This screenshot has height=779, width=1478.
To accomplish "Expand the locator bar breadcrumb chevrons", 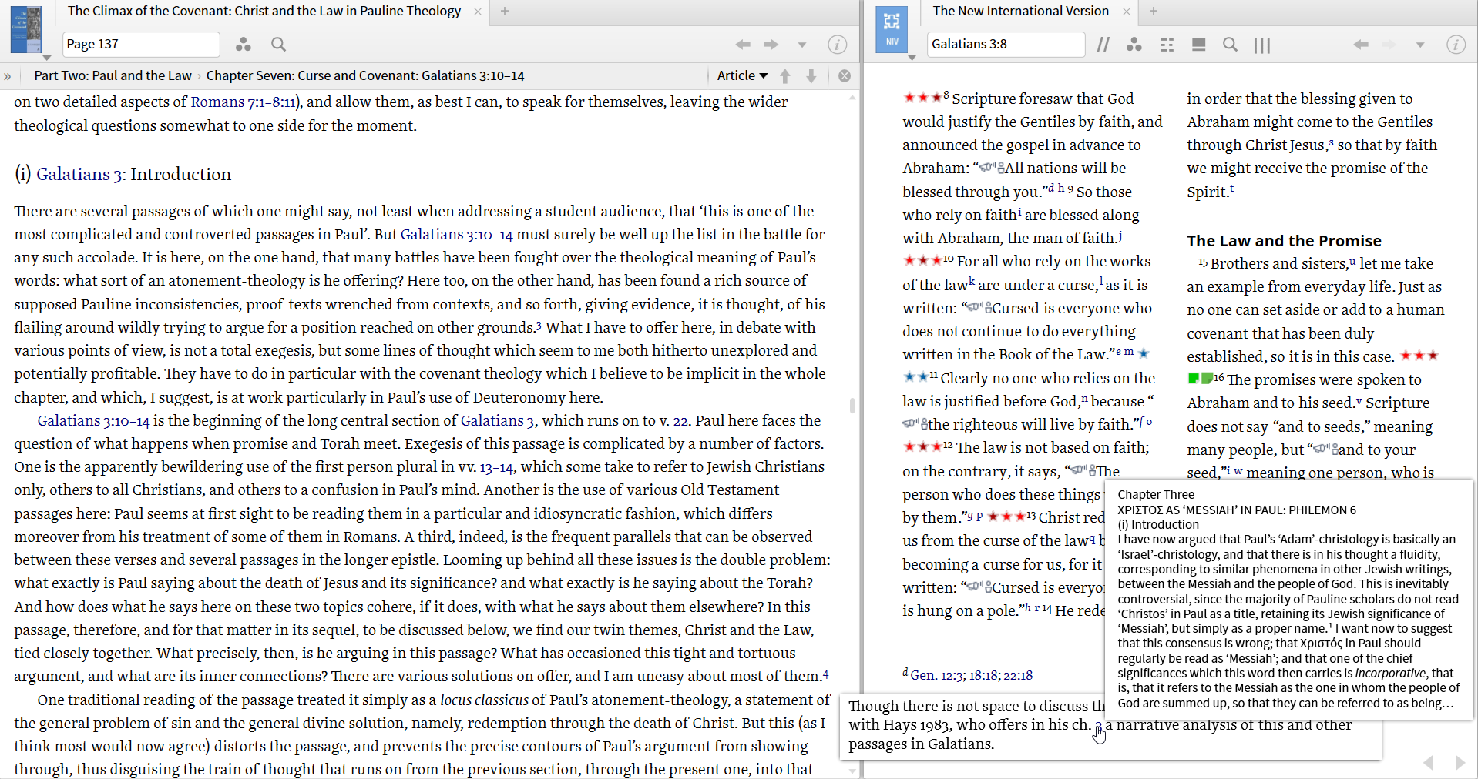I will (x=8, y=75).
